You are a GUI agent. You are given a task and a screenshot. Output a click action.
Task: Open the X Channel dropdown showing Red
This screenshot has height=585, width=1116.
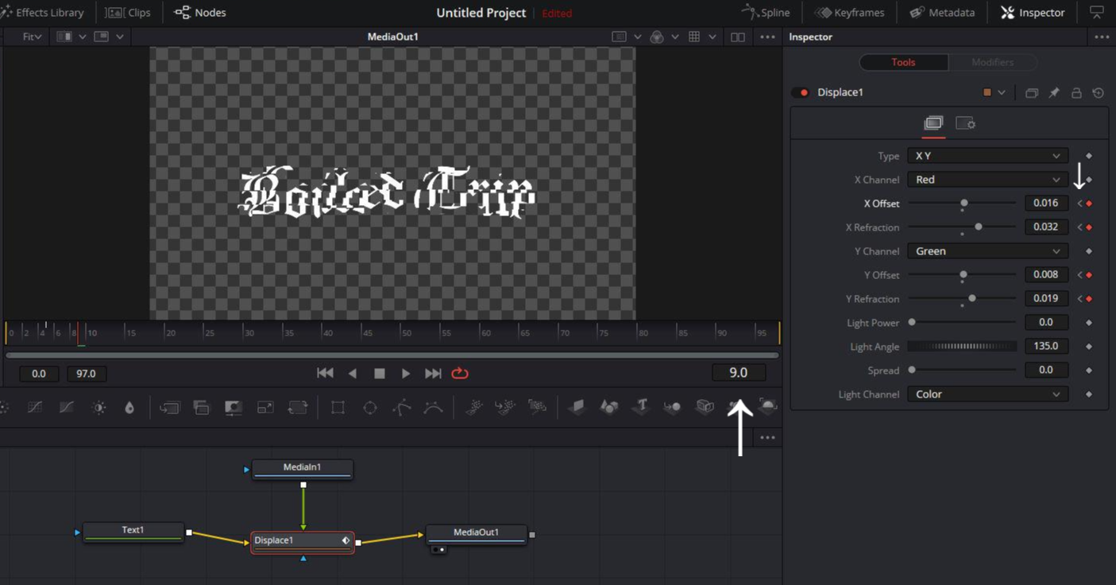pos(987,180)
